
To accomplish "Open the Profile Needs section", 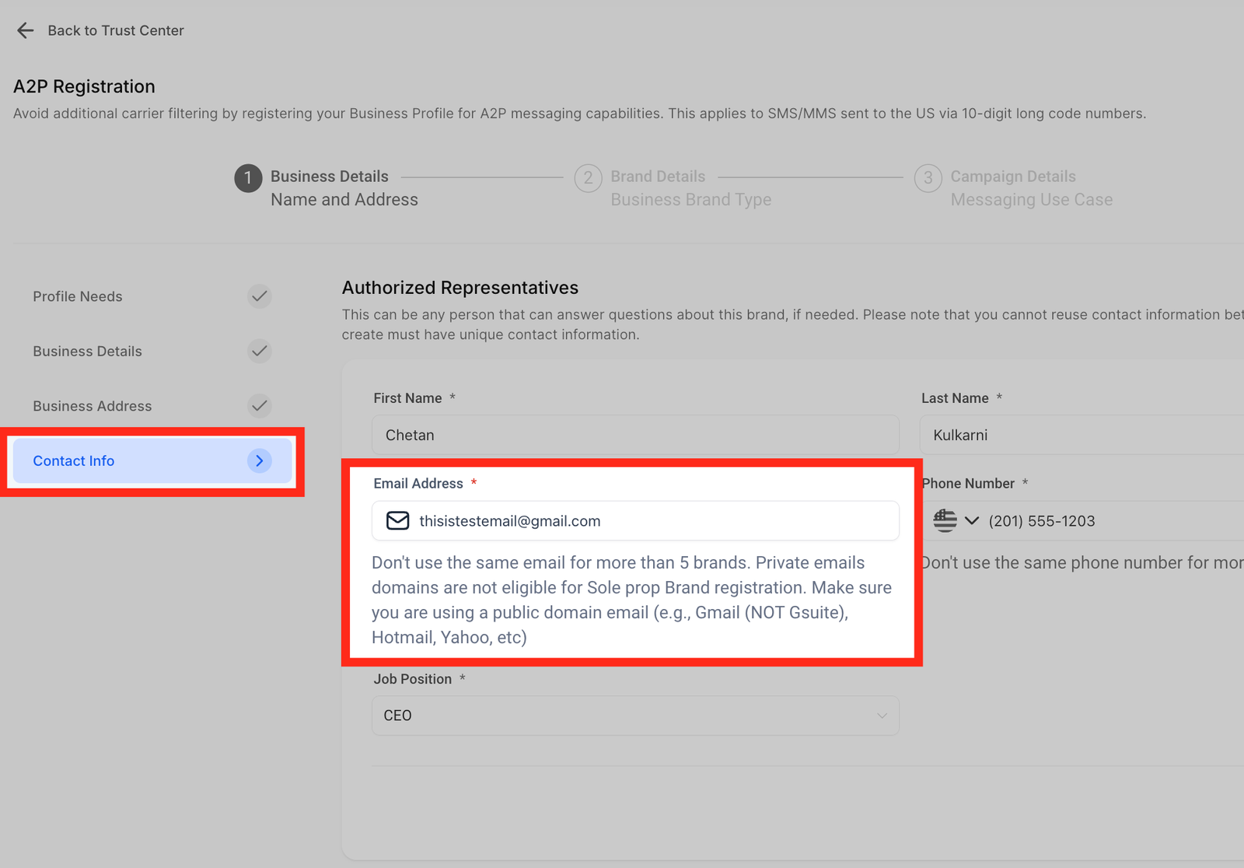I will [x=78, y=296].
